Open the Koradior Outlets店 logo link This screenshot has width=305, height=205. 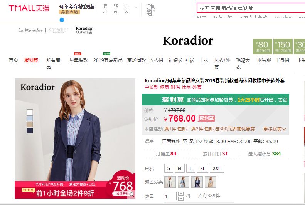click(84, 30)
